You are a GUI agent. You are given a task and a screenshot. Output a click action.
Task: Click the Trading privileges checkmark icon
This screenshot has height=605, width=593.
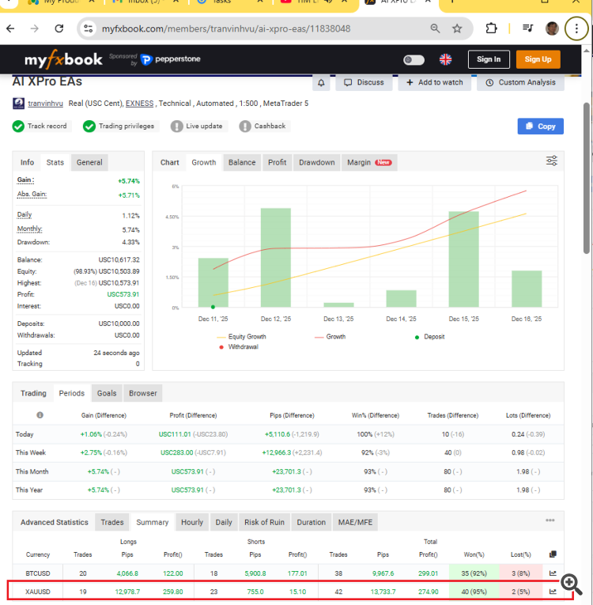[x=89, y=127]
